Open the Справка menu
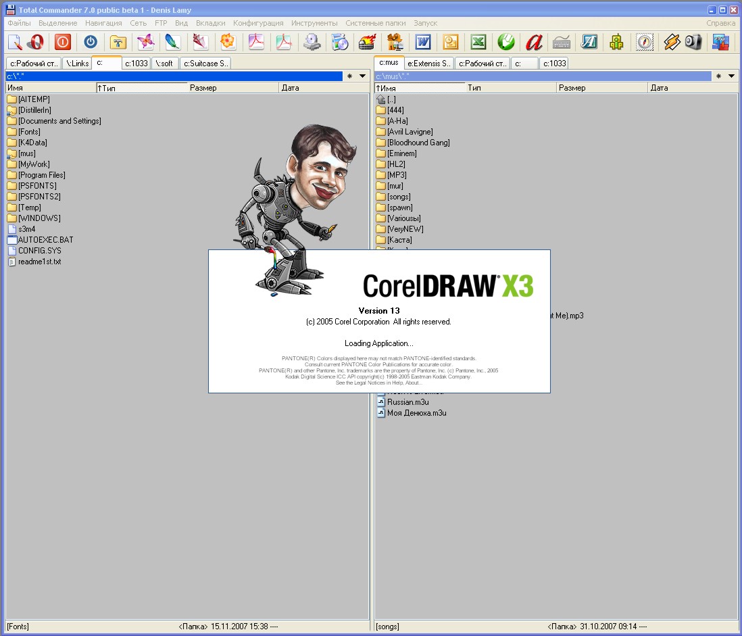The width and height of the screenshot is (742, 636). (720, 23)
